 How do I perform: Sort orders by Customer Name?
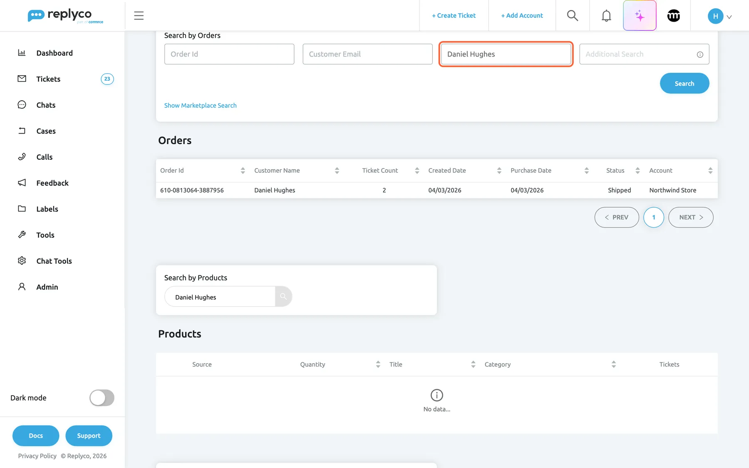[337, 171]
